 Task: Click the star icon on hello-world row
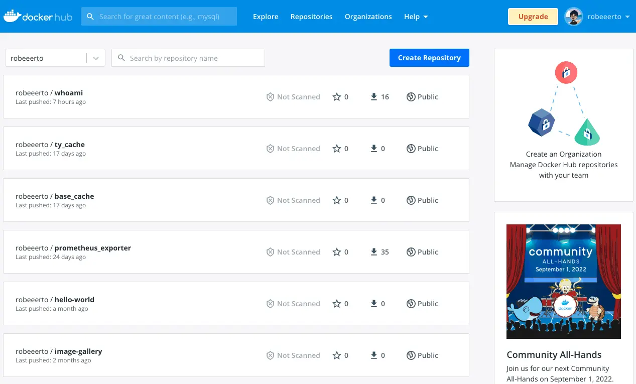[336, 304]
